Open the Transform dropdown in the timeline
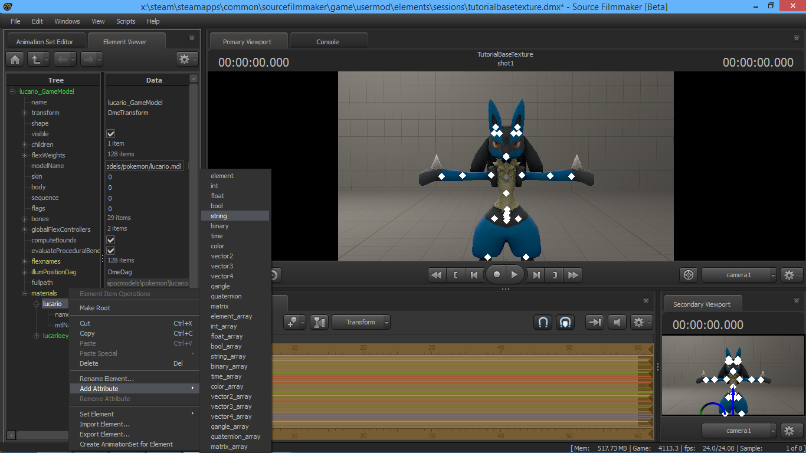The height and width of the screenshot is (453, 806). [x=361, y=322]
